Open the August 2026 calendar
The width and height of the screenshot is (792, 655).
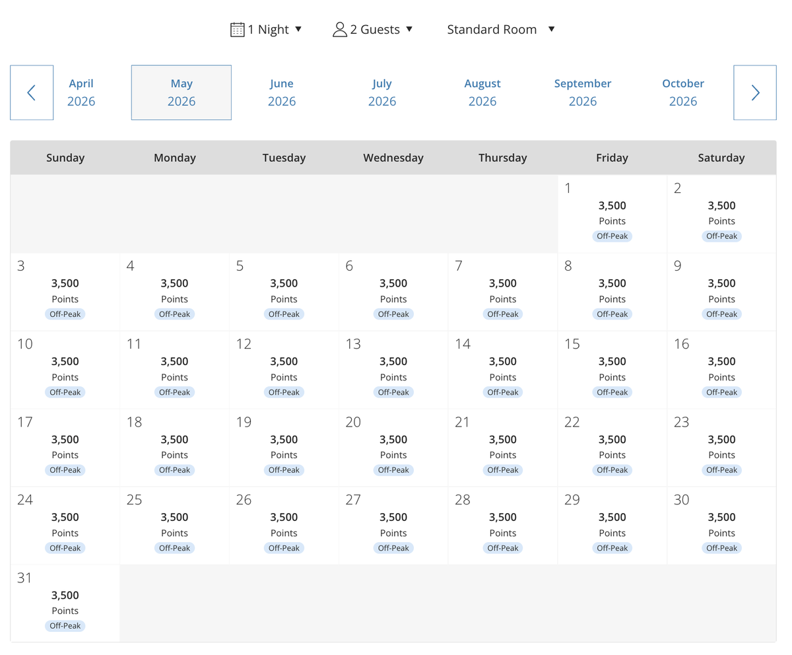(482, 92)
